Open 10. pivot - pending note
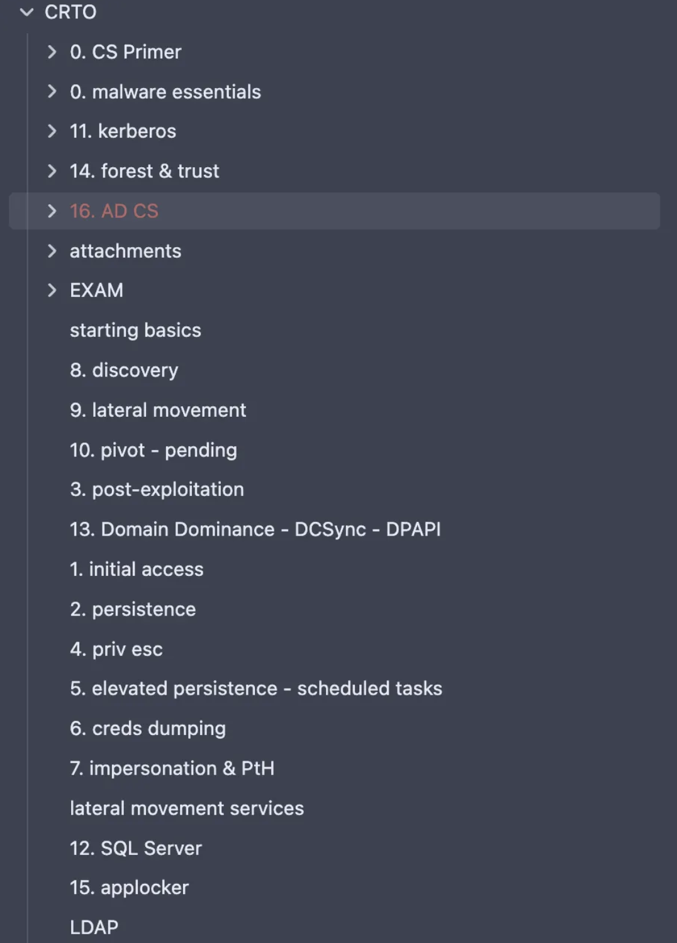677x943 pixels. (154, 450)
